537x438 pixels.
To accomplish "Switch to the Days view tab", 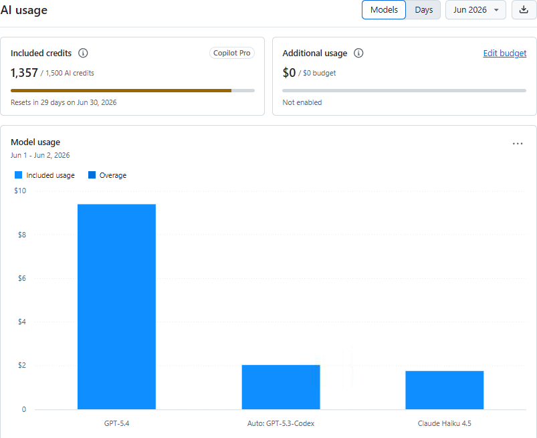I will click(423, 10).
